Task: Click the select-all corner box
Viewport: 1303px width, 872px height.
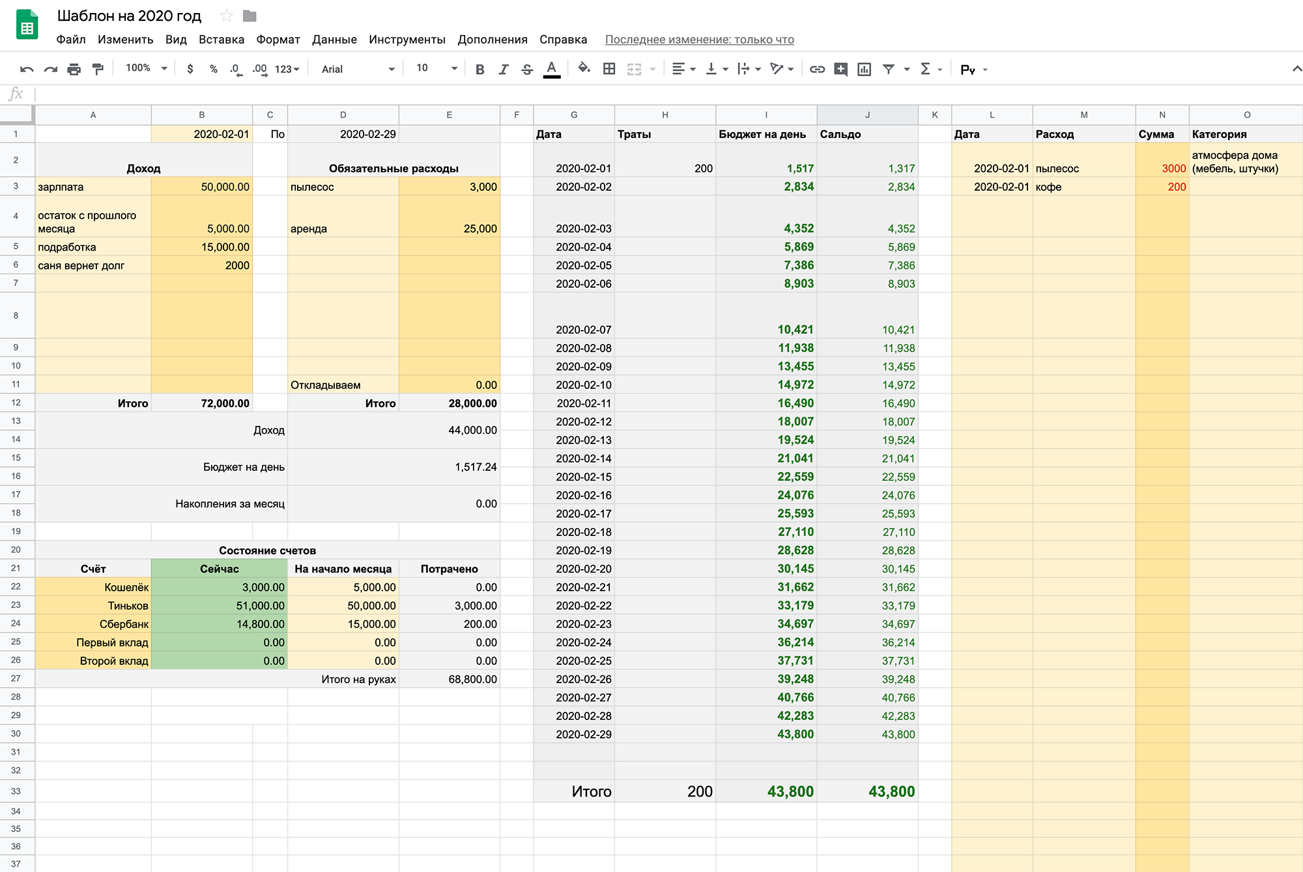Action: tap(16, 115)
